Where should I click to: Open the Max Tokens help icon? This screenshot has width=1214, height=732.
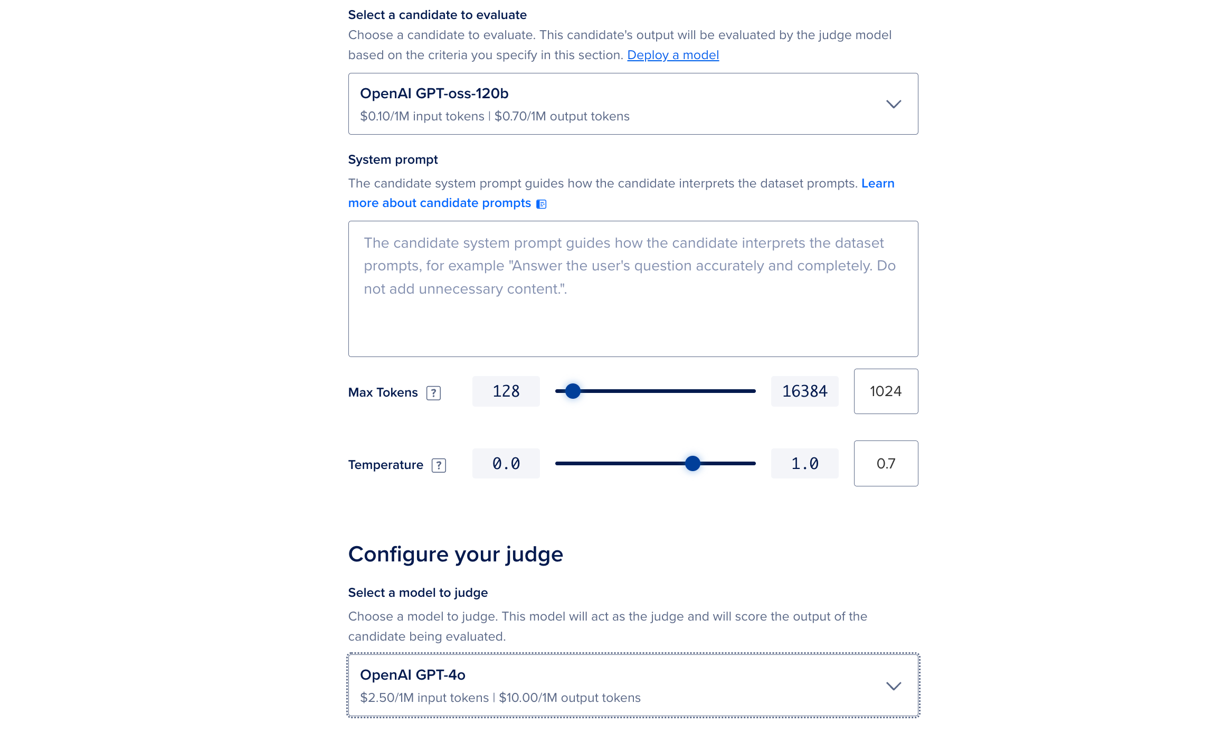(x=434, y=392)
